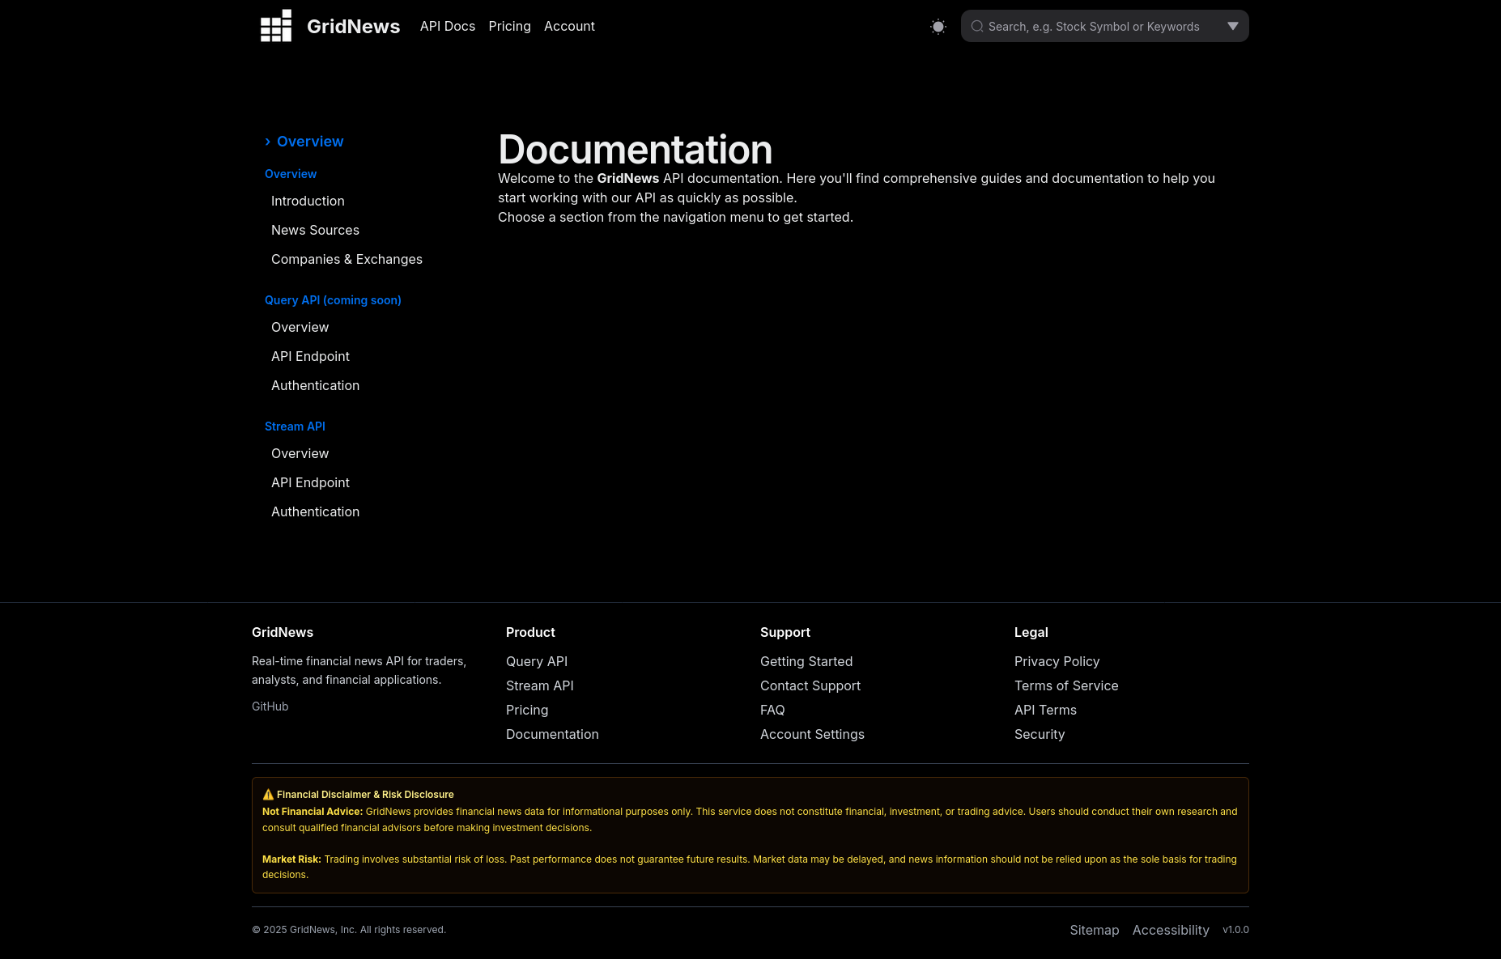Select the blue Overview section heading
The height and width of the screenshot is (959, 1501).
point(291,174)
